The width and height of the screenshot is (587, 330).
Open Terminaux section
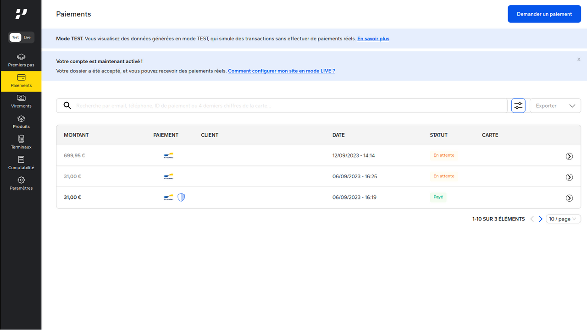click(21, 143)
